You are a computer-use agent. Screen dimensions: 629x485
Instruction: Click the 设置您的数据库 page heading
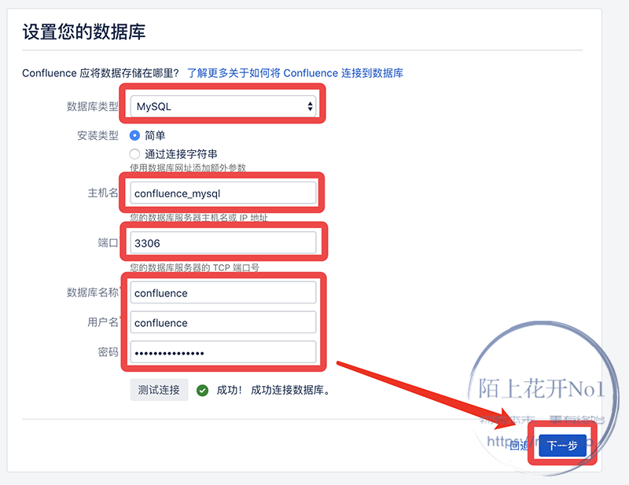[84, 31]
